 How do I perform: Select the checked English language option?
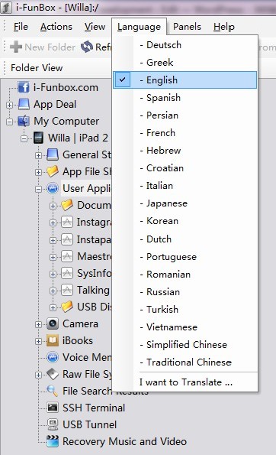click(x=185, y=80)
